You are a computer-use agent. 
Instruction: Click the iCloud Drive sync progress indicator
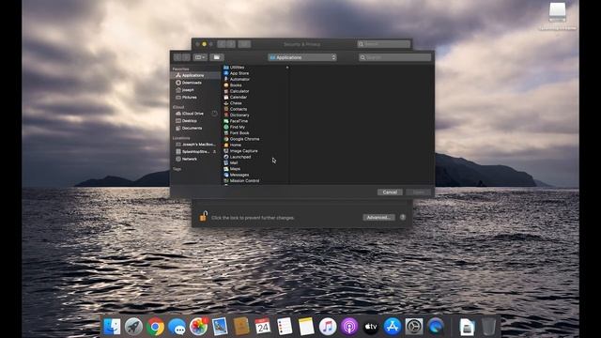(x=214, y=114)
